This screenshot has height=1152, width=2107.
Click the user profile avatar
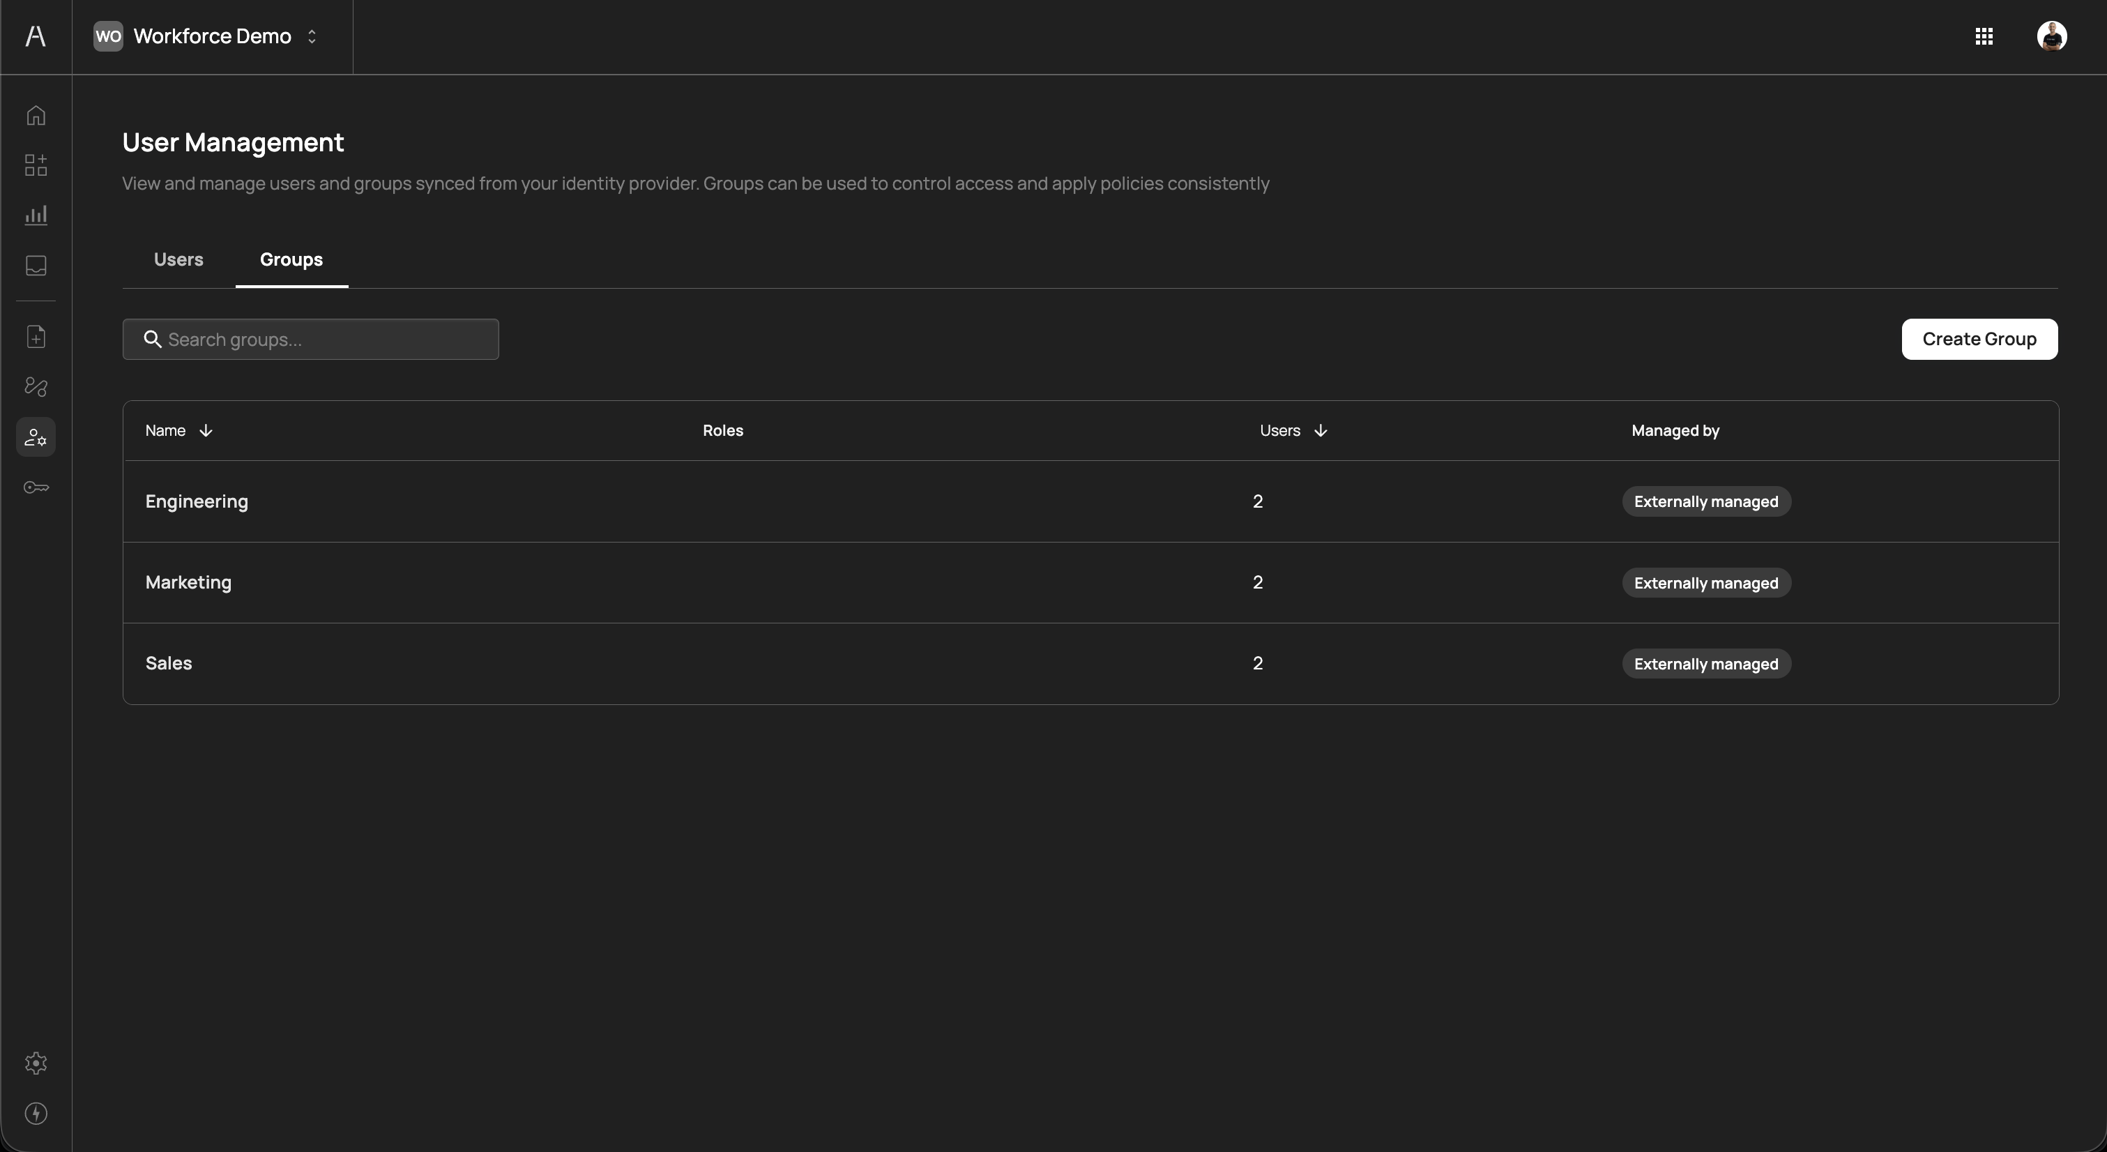[x=2051, y=36]
